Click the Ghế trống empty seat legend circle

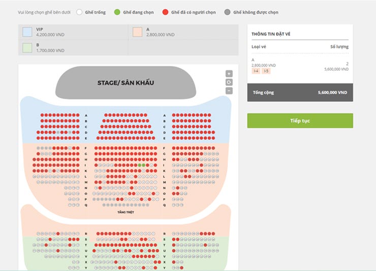79,12
